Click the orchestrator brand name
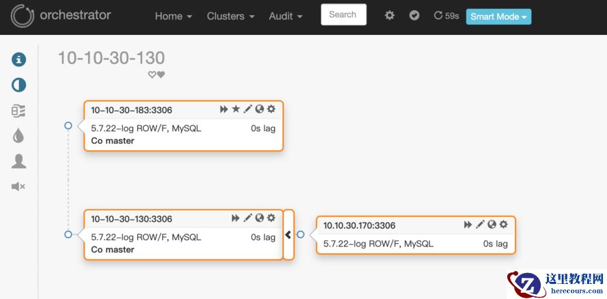607x299 pixels. click(x=76, y=16)
